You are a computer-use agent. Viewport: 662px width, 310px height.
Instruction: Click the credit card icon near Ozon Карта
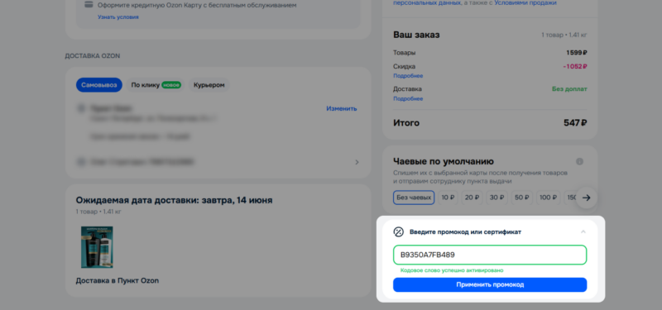pyautogui.click(x=89, y=5)
